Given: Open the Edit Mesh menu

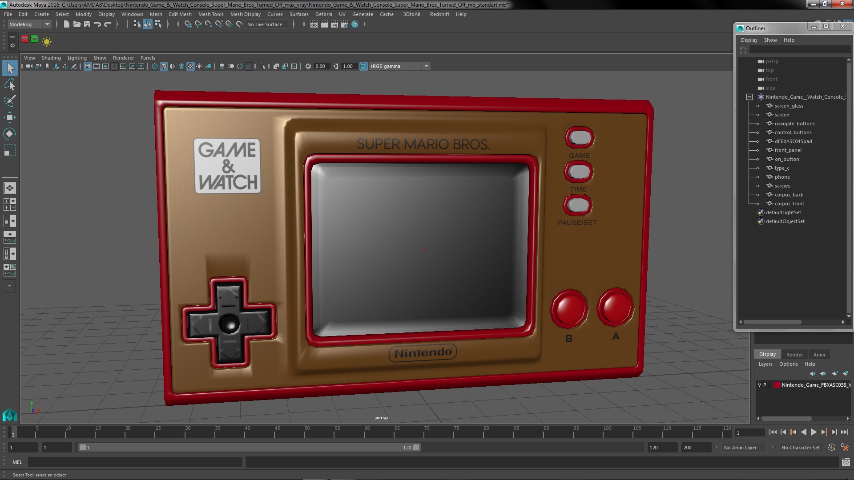Looking at the screenshot, I should pos(180,14).
